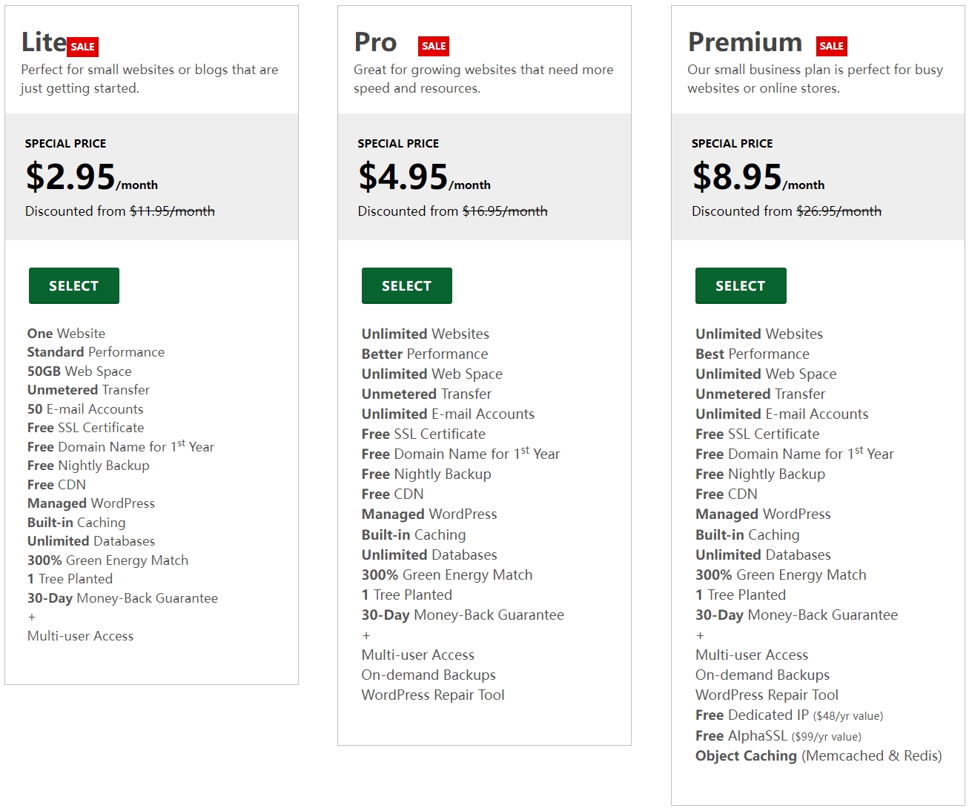This screenshot has height=811, width=969.
Task: Expand the plus sign under Lite features
Action: [32, 617]
